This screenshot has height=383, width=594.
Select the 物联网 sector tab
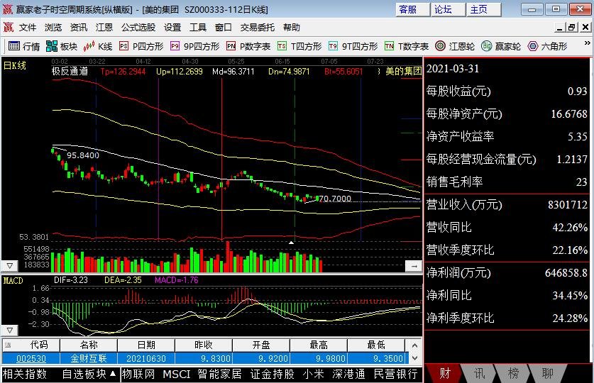(138, 374)
